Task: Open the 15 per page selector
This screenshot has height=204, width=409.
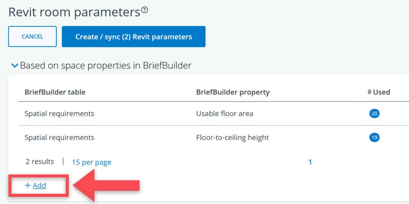Action: pyautogui.click(x=91, y=162)
